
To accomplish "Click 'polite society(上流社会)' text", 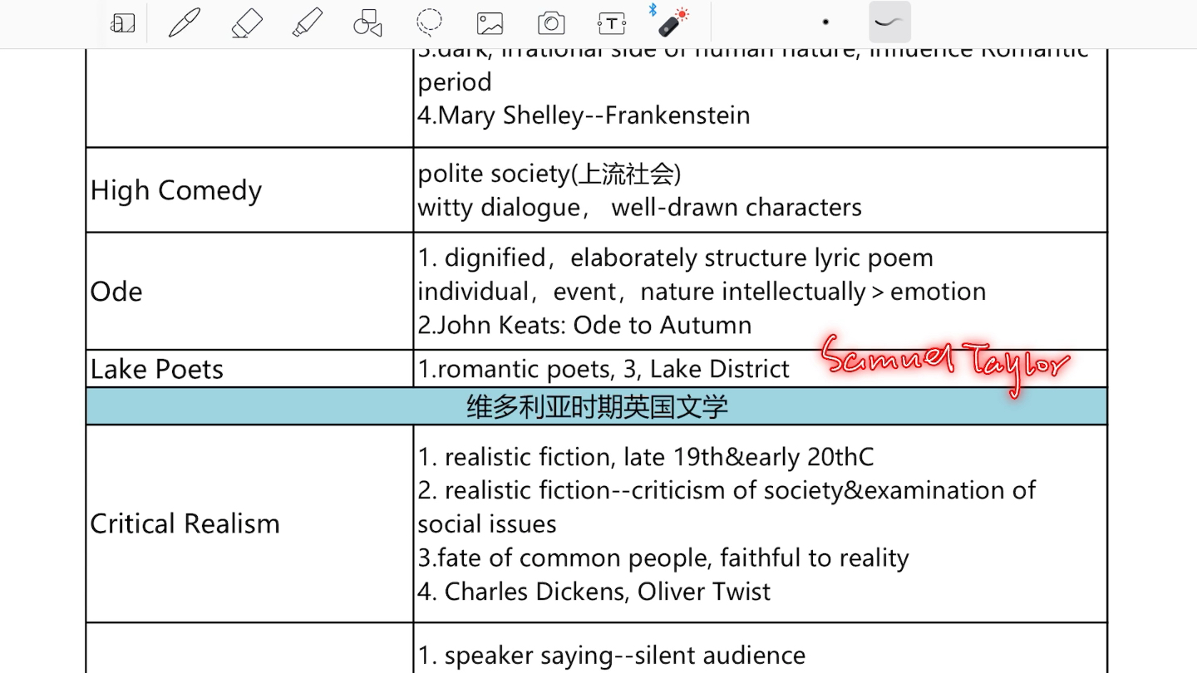I will [x=549, y=174].
